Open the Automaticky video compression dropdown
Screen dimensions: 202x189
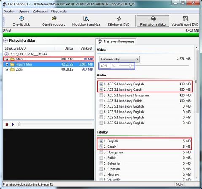pyautogui.click(x=119, y=59)
